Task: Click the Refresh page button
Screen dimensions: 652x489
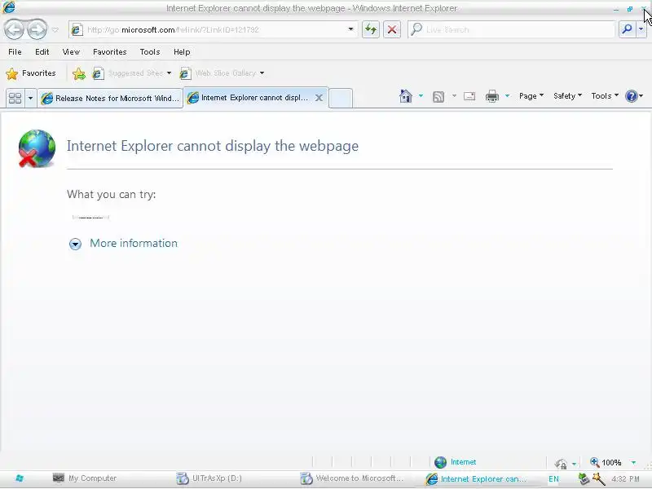Action: [x=371, y=29]
